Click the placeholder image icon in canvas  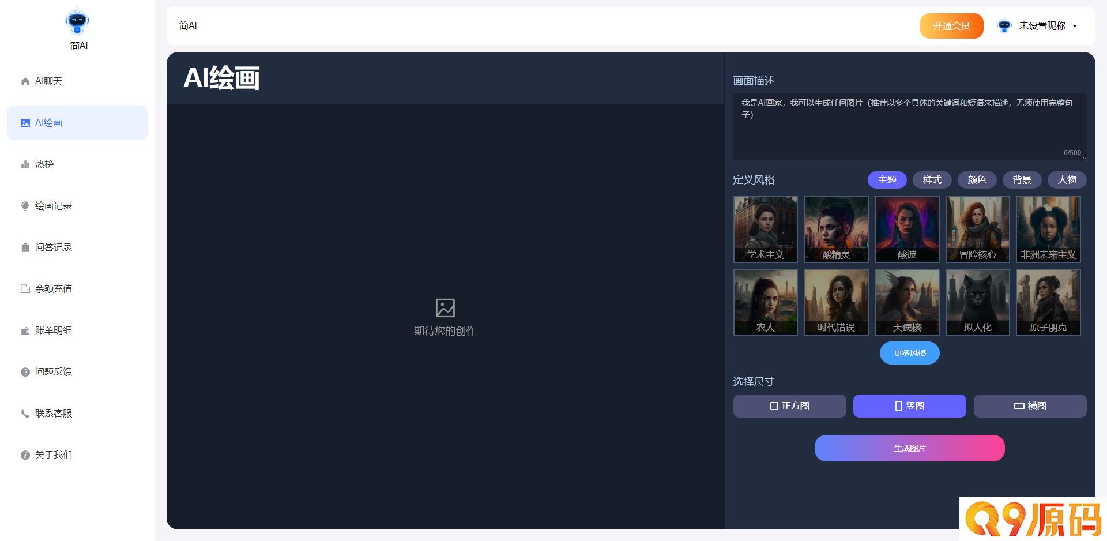[x=445, y=308]
